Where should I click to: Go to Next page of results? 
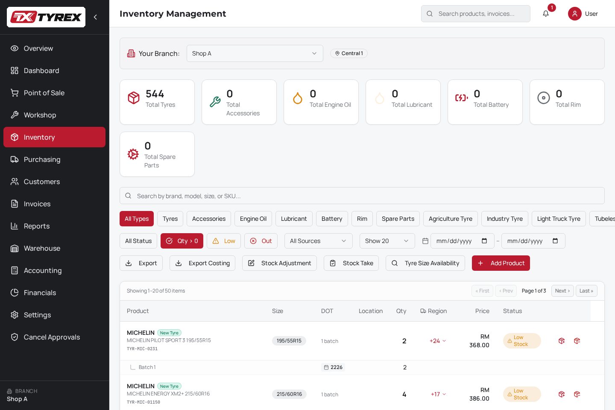562,291
